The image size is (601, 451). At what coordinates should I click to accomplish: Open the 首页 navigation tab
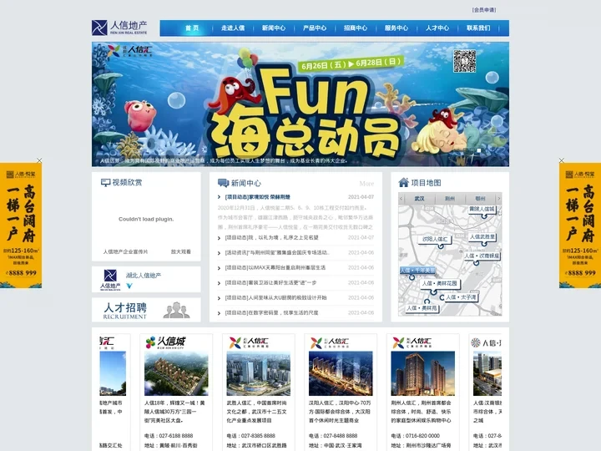(x=192, y=28)
